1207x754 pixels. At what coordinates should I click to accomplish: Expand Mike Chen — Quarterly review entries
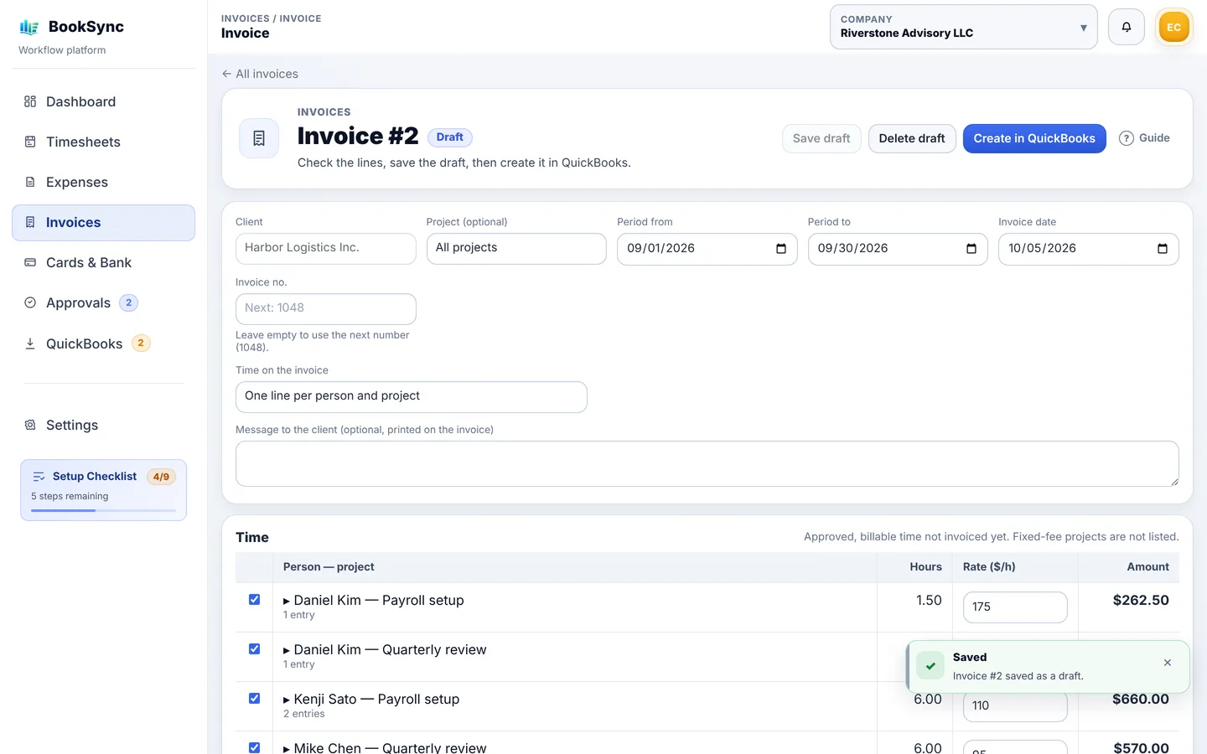(287, 748)
